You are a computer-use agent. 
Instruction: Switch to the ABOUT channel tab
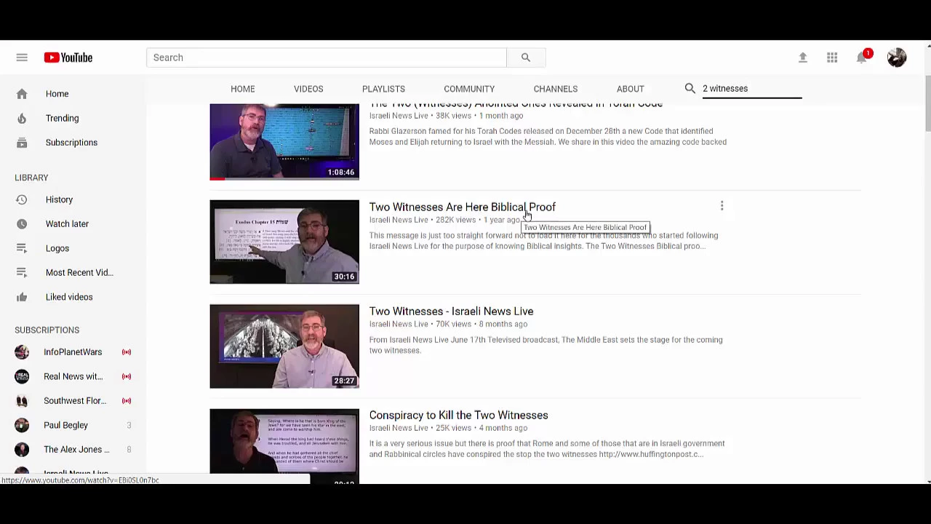[631, 89]
